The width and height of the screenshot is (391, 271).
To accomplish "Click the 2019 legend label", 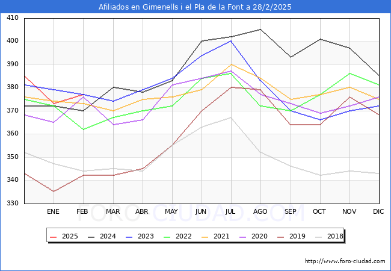I will [x=297, y=236].
